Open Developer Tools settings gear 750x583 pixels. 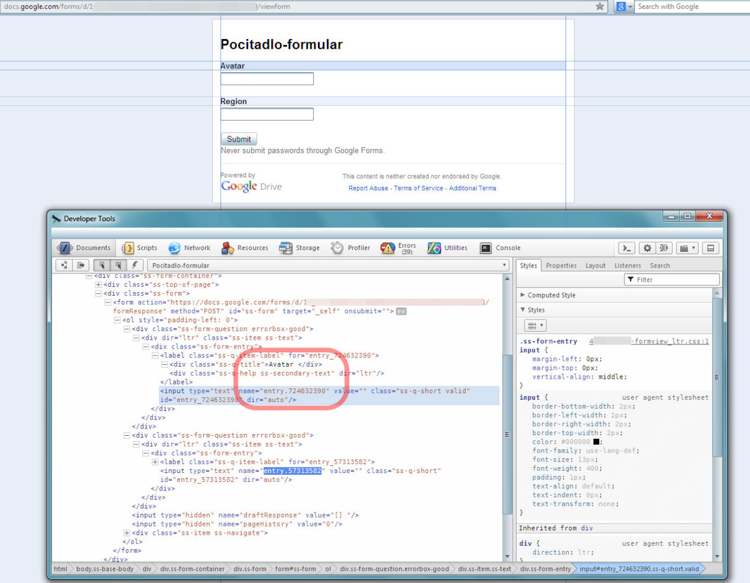coord(647,248)
